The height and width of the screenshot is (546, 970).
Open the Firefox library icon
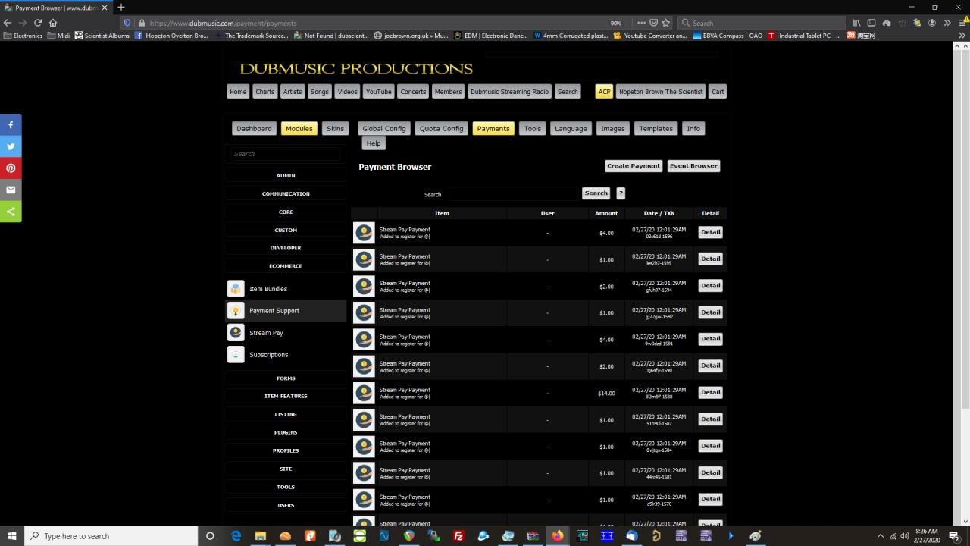pos(856,23)
